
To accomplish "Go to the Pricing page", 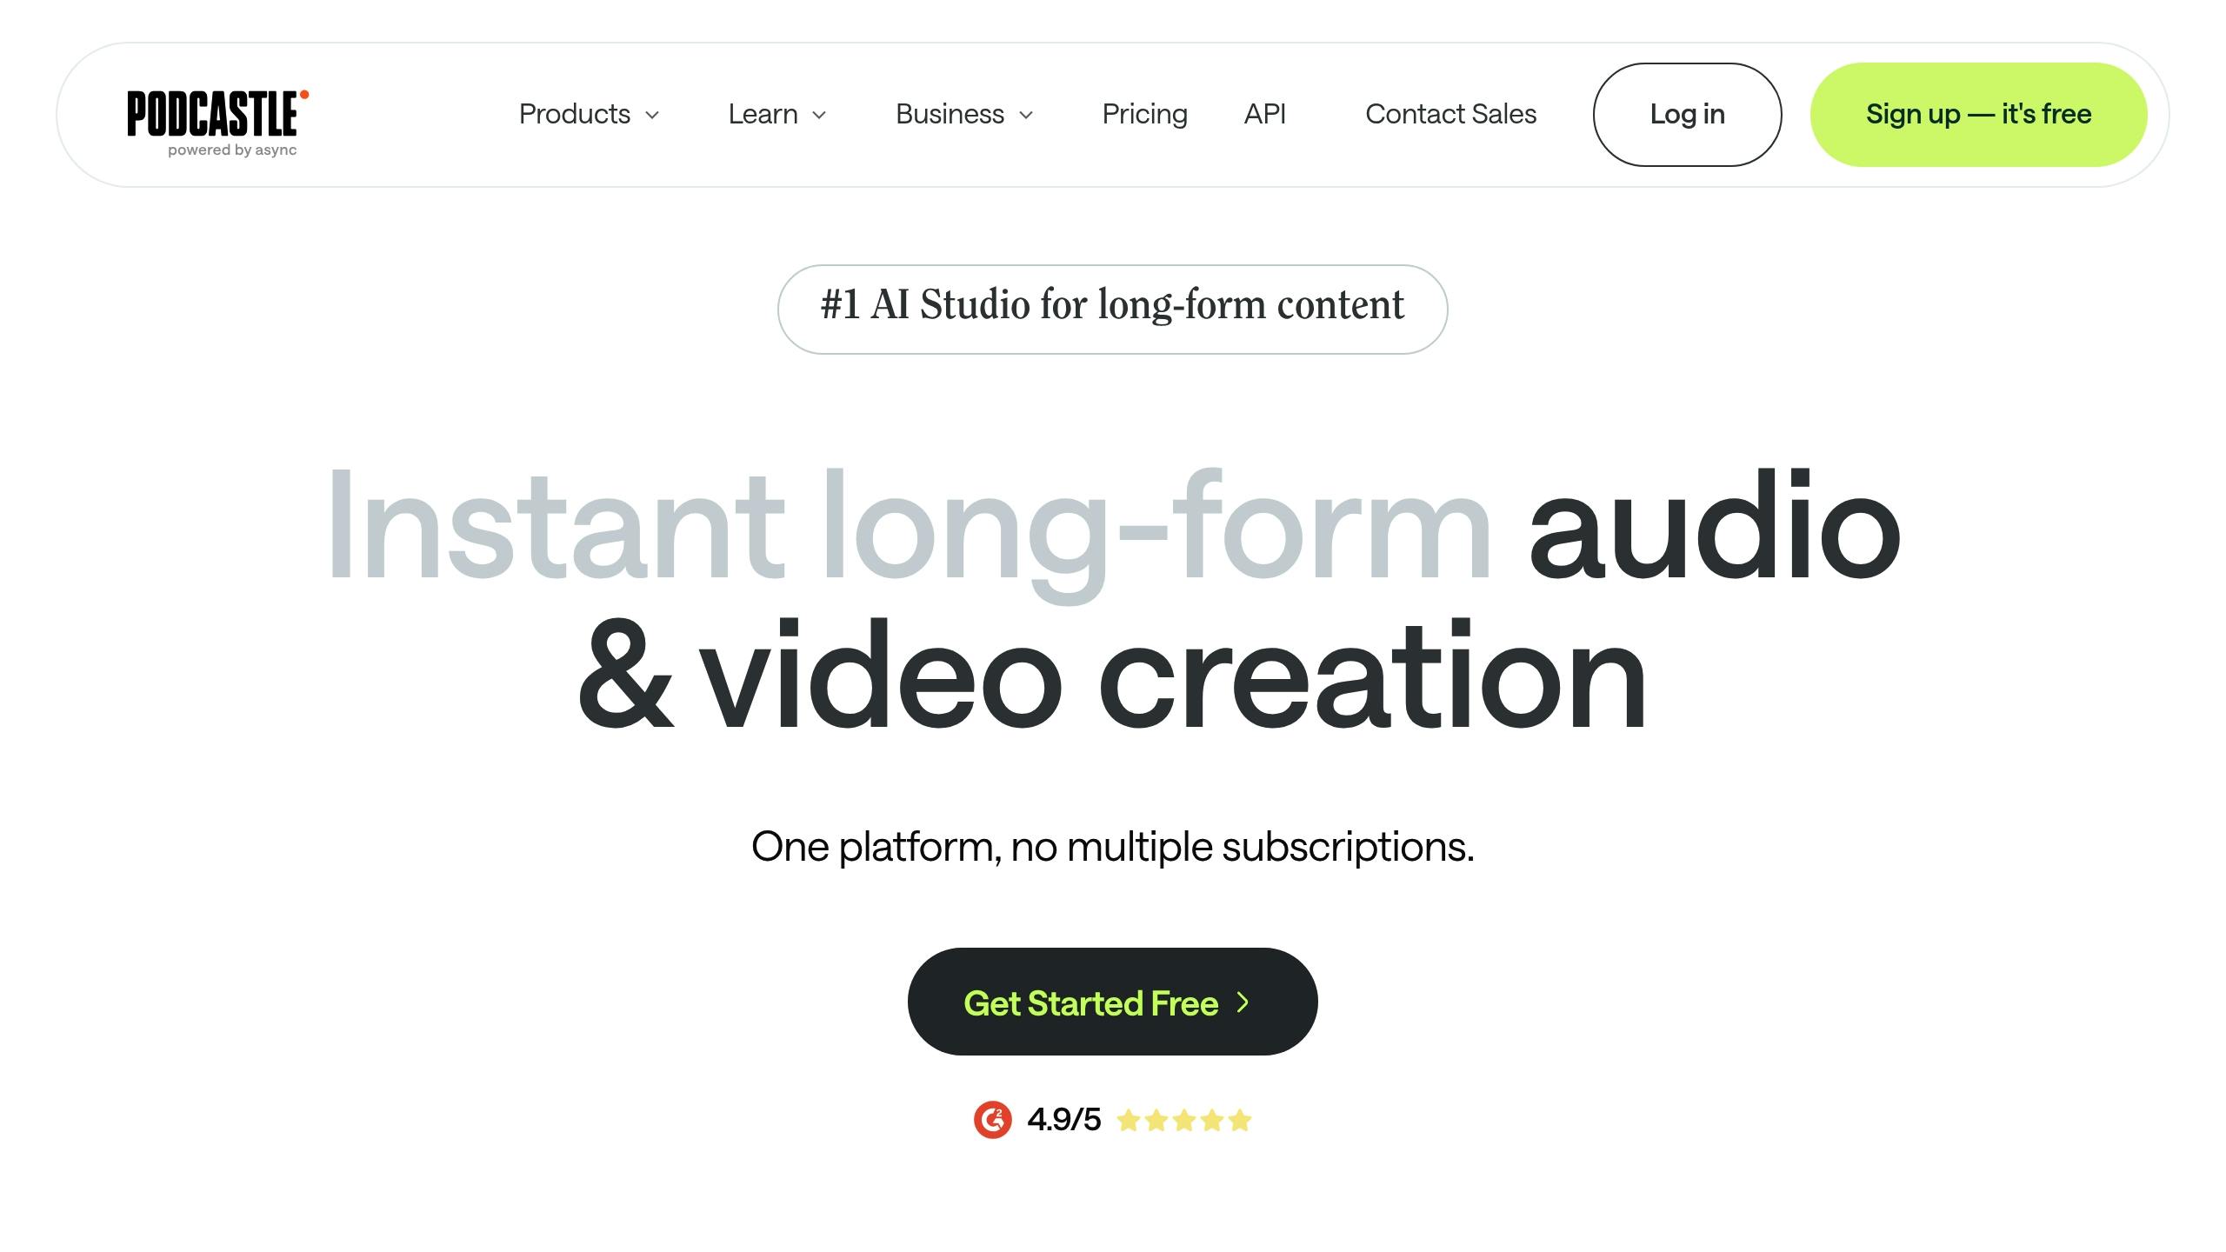I will click(x=1144, y=114).
